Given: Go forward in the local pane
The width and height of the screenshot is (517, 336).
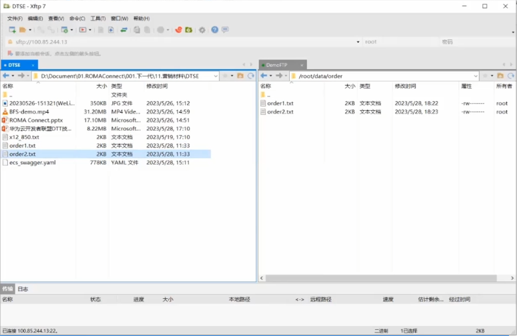Looking at the screenshot, I should [21, 76].
